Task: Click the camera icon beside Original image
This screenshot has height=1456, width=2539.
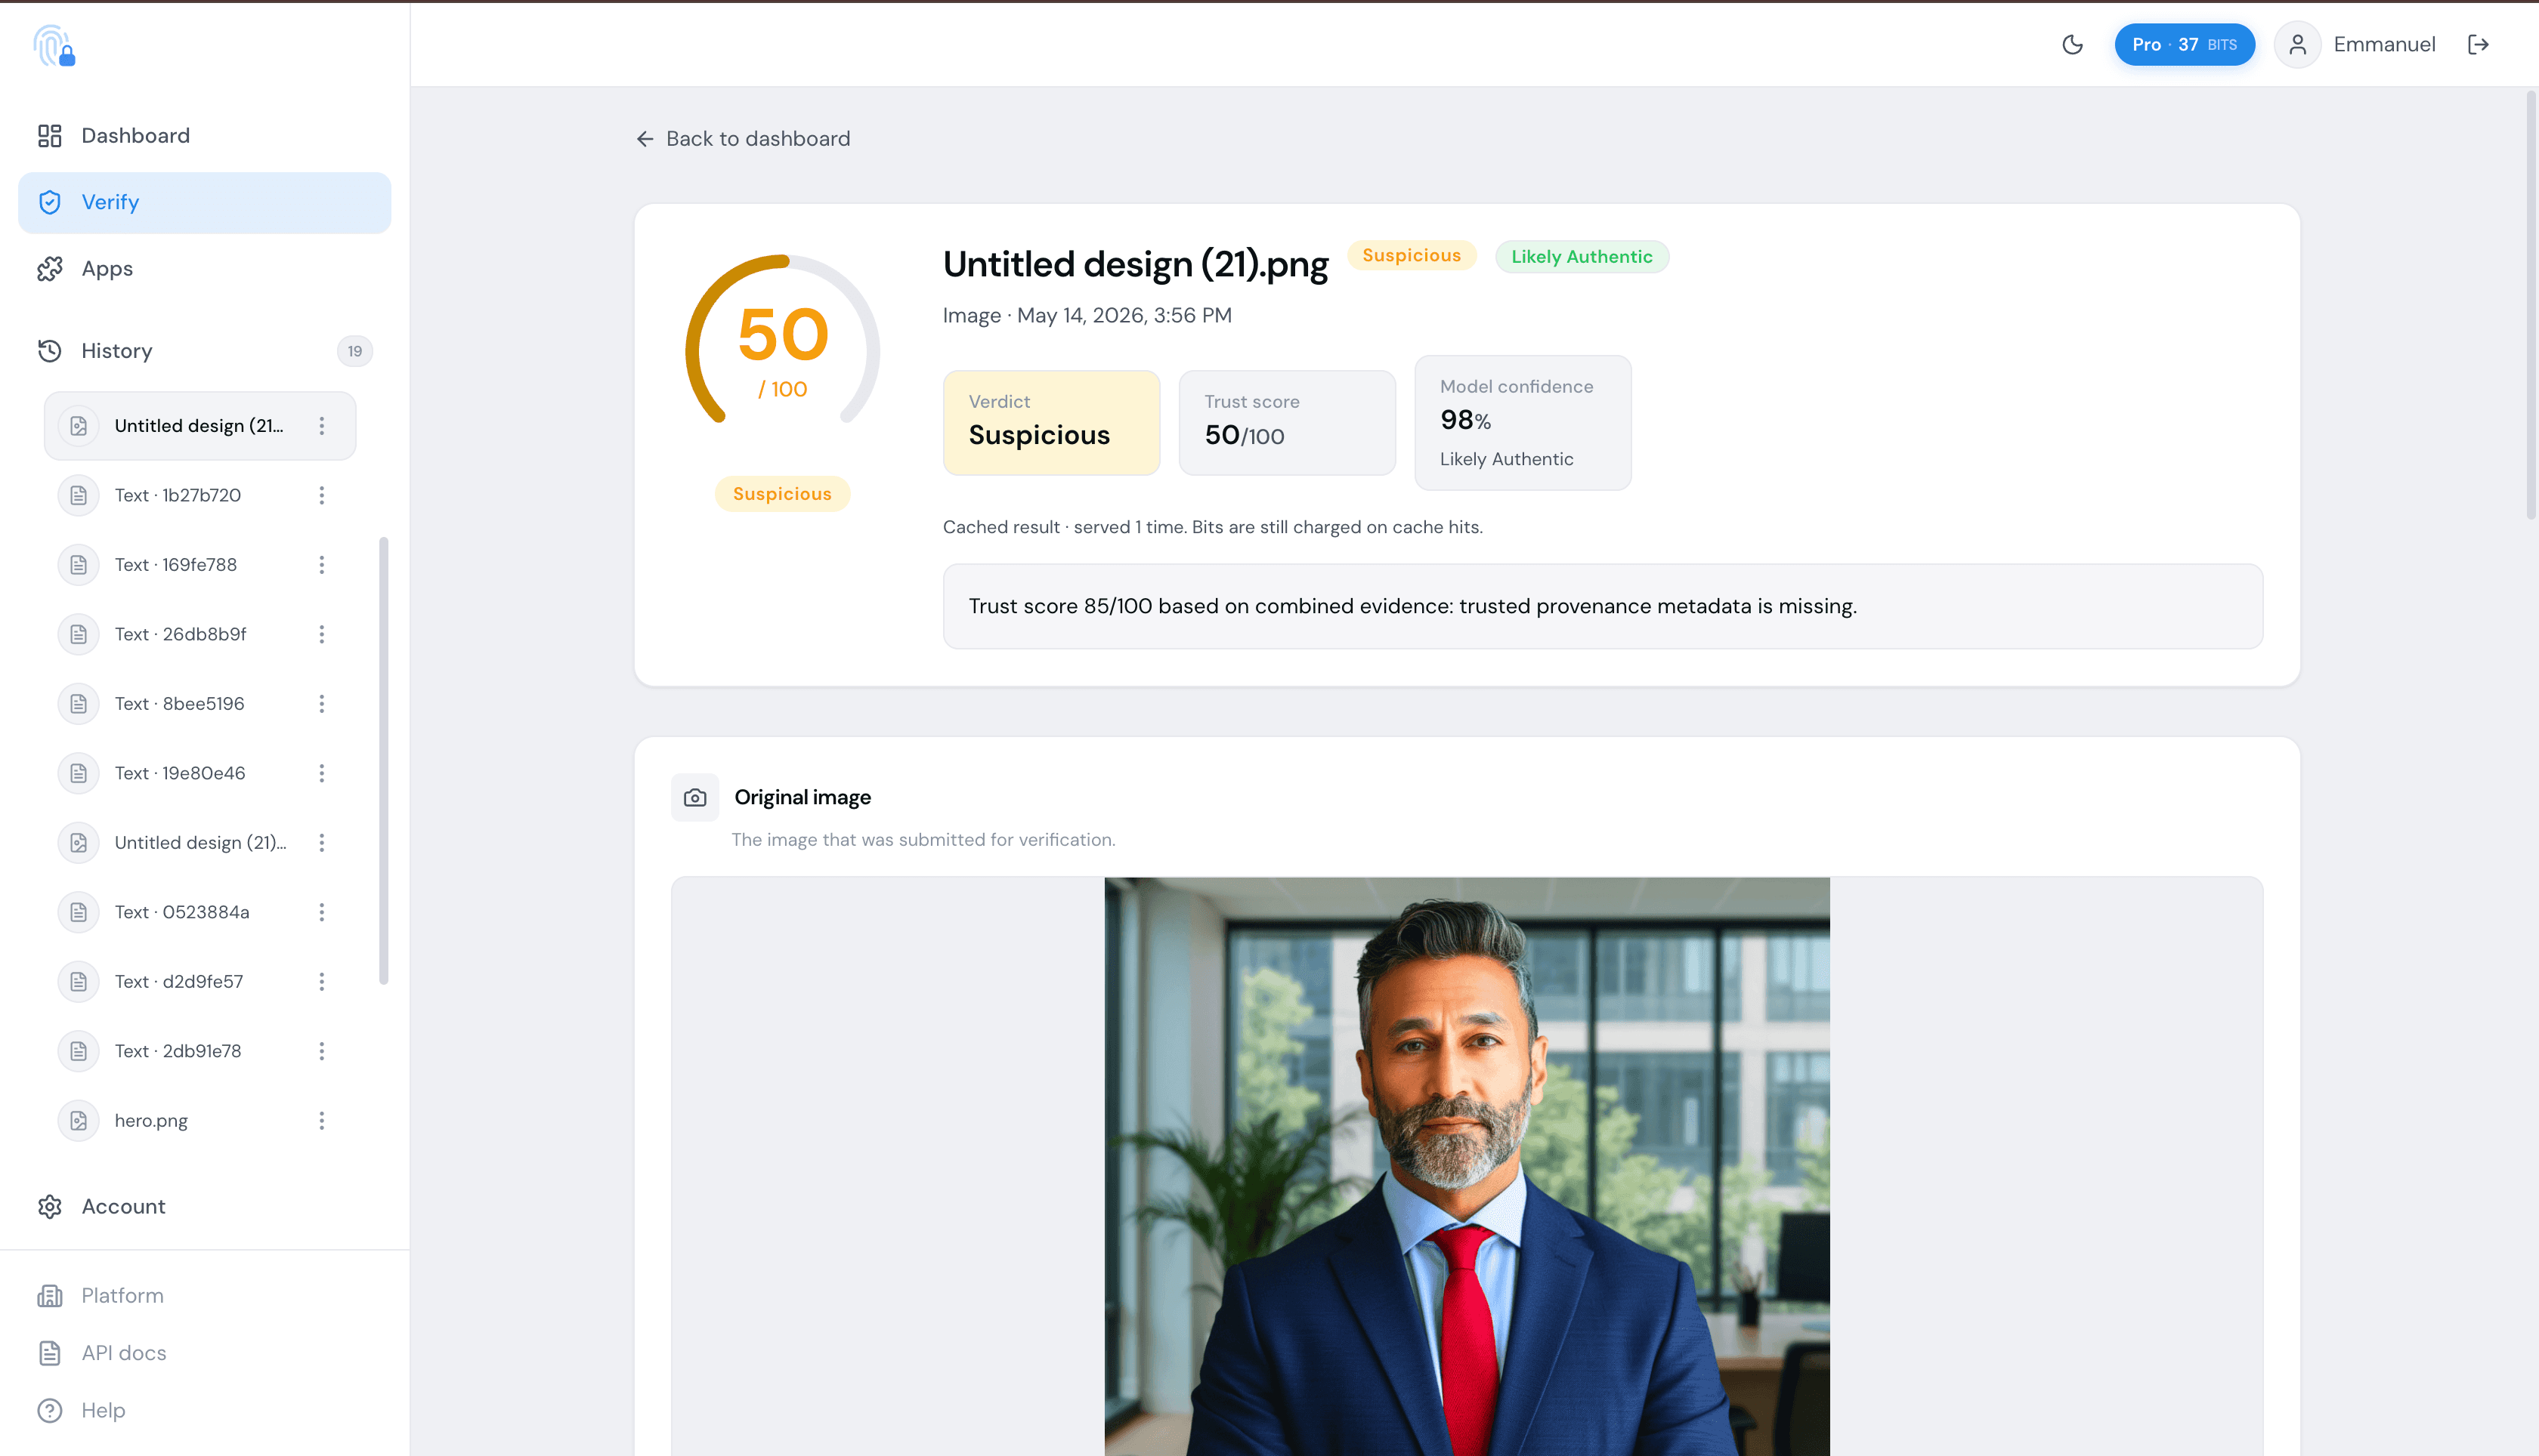Action: (x=694, y=798)
